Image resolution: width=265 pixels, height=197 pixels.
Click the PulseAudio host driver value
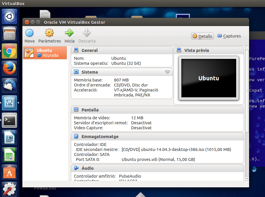point(130,176)
